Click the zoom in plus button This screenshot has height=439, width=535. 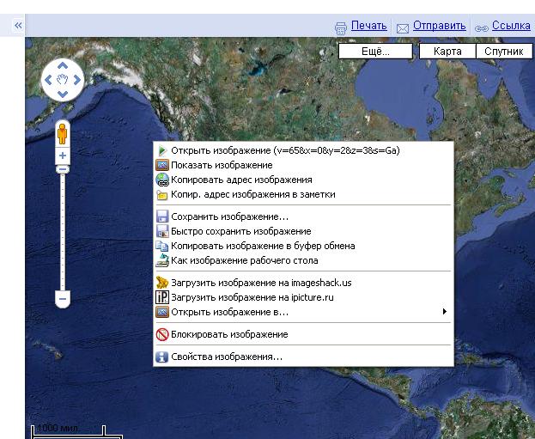click(63, 155)
